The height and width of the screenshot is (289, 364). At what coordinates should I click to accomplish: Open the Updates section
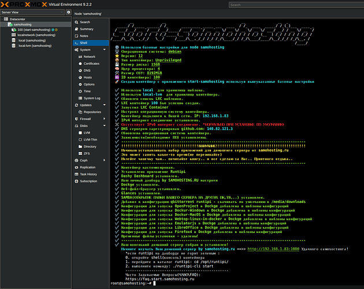86,105
